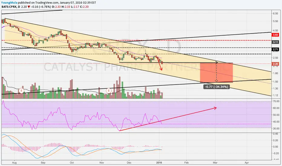282x166 pixels.
Task: Click the 70.00 RSI axis value
Action: click(x=276, y=101)
